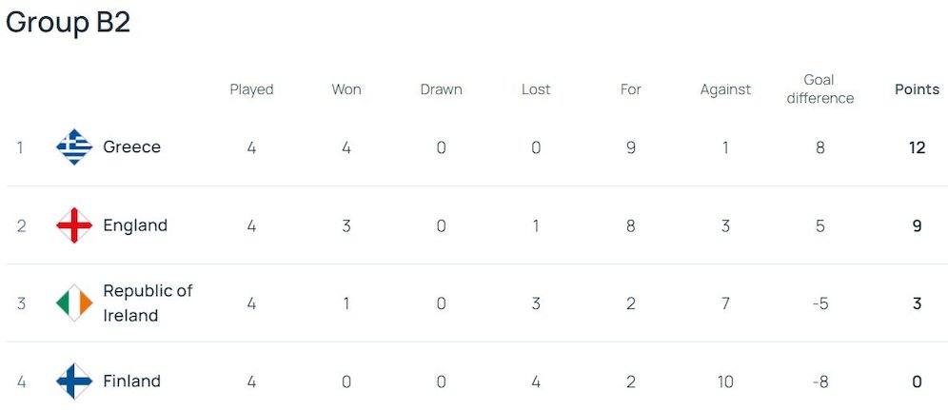Click the Republic of Ireland flag icon

pos(74,303)
